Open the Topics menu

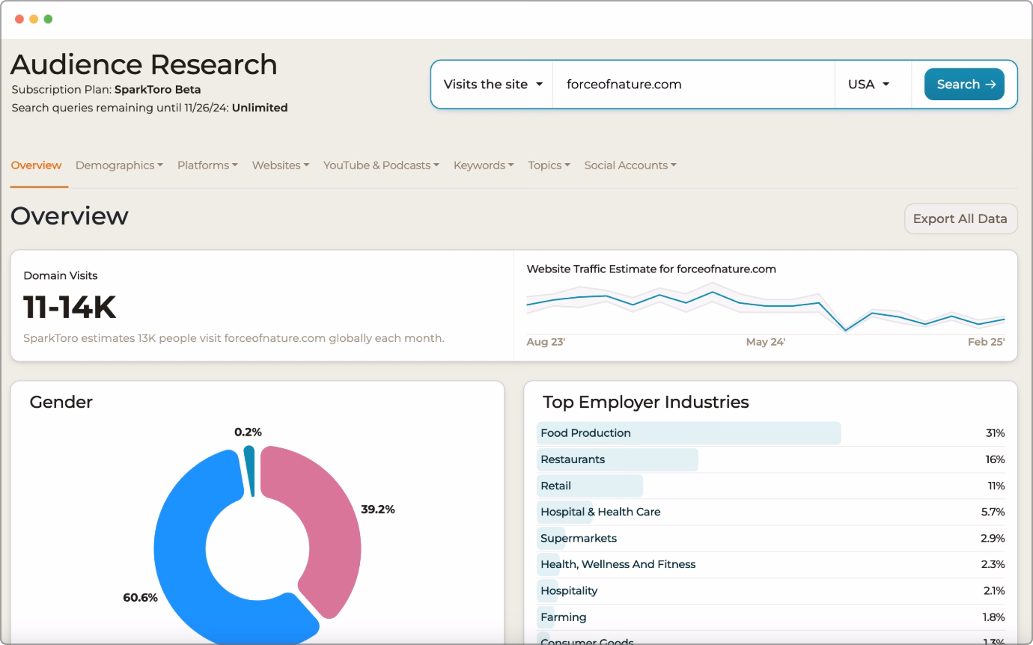click(x=549, y=165)
